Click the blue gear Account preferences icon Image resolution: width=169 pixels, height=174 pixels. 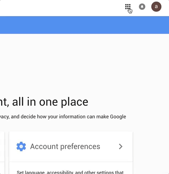pyautogui.click(x=21, y=146)
